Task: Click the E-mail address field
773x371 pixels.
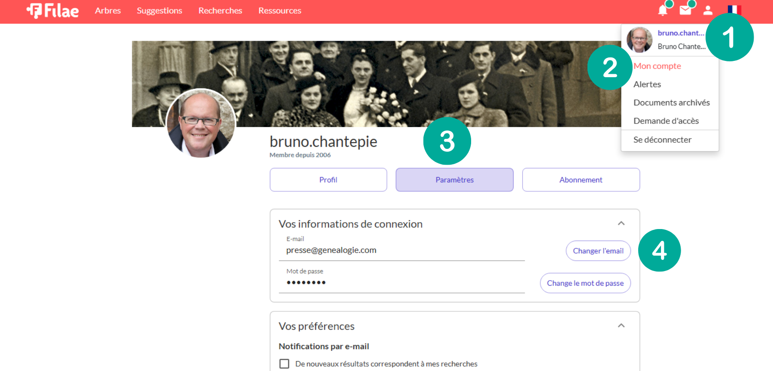Action: [402, 250]
